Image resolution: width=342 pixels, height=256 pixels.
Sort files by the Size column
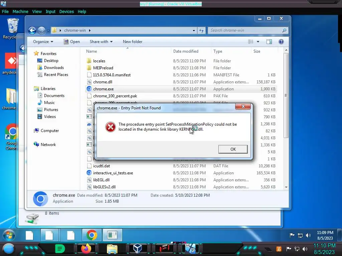tap(257, 51)
